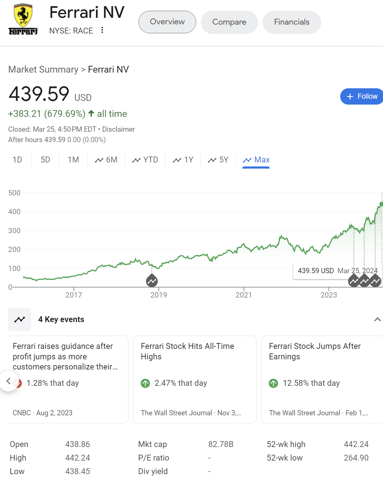This screenshot has height=479, width=383.
Task: Select the 5D time range
Action: coord(45,160)
